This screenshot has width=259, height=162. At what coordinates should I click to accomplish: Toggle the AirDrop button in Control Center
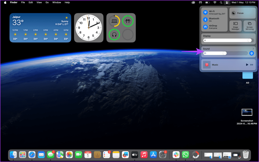[205, 27]
